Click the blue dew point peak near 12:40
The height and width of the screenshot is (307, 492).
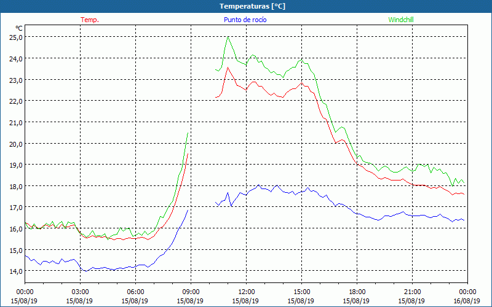pos(258,185)
